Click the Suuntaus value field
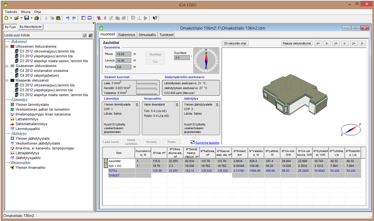The image size is (374, 221). [x=182, y=58]
